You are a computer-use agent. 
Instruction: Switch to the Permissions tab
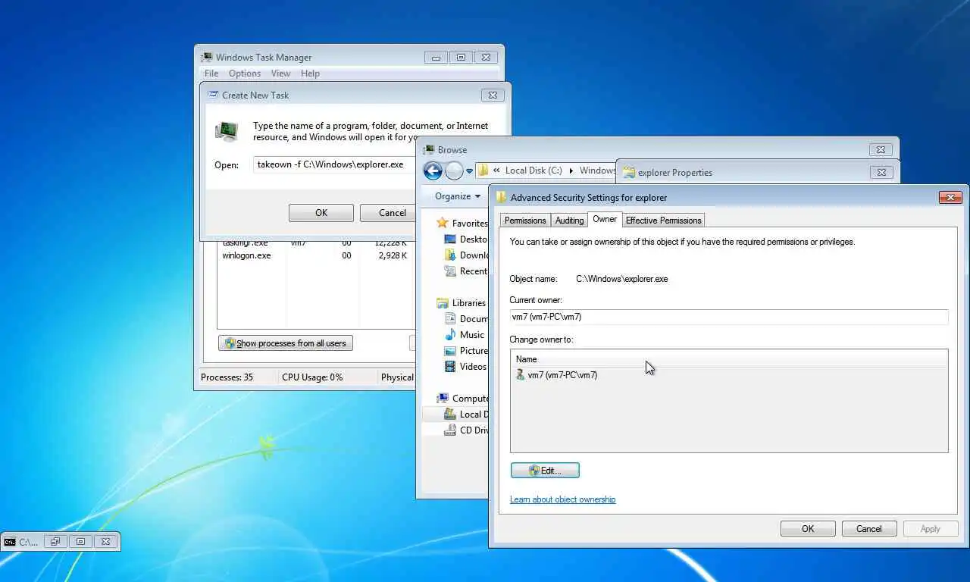coord(525,221)
